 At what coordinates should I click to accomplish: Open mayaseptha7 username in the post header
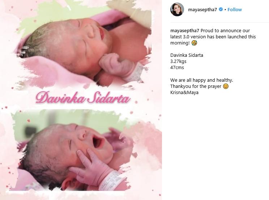(x=202, y=10)
